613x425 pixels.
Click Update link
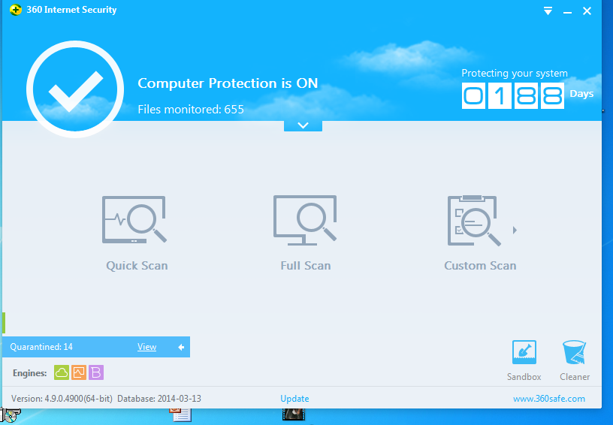294,399
